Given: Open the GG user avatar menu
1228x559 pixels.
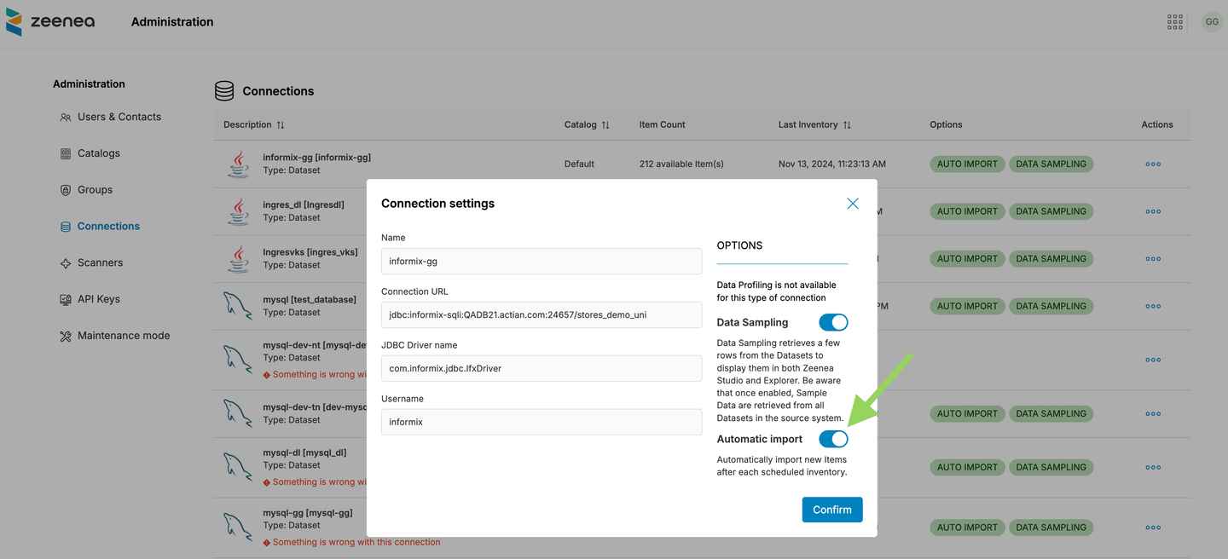Looking at the screenshot, I should pyautogui.click(x=1212, y=22).
